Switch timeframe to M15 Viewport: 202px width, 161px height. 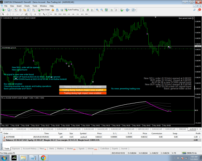60,14
